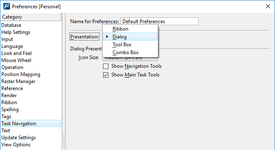Select Help Settings in the category list
Image resolution: width=275 pixels, height=150 pixels.
[16, 32]
